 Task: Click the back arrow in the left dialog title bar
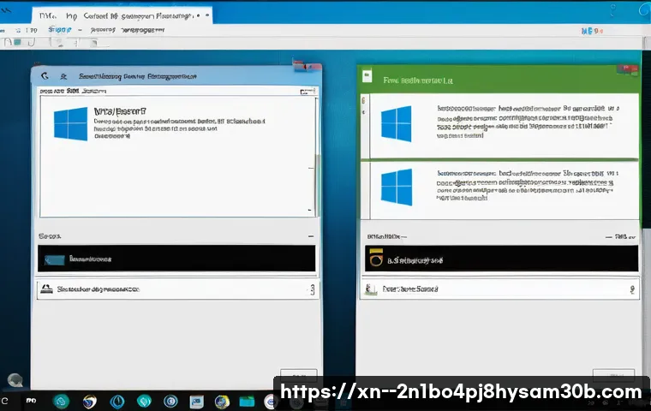(x=45, y=75)
